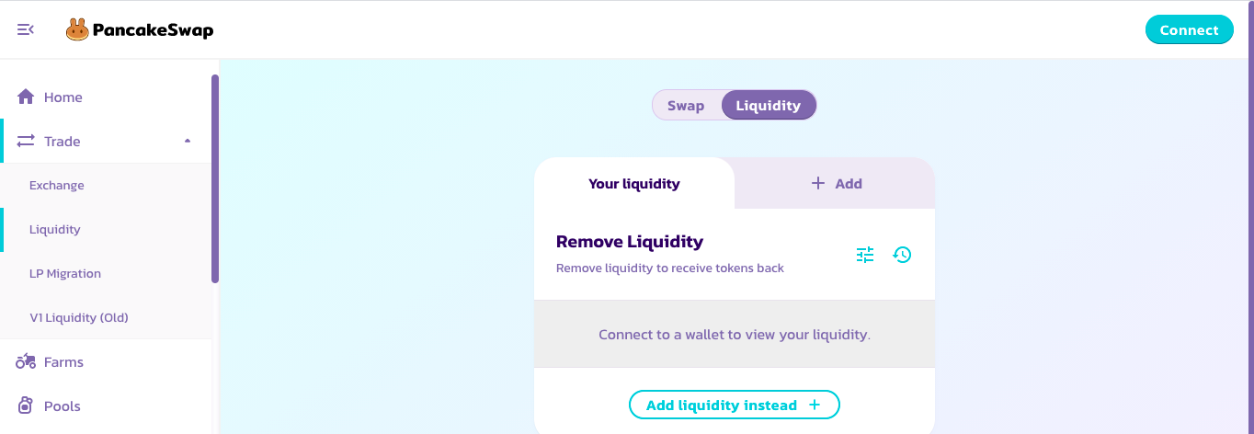Screen dimensions: 1254x434
Task: Click the Home house icon
Action: tap(26, 97)
